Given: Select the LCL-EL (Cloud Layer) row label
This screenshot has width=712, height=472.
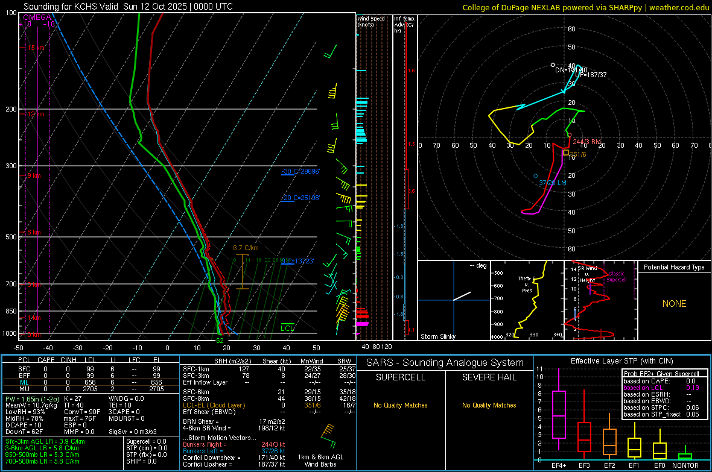Looking at the screenshot, I should pos(214,405).
